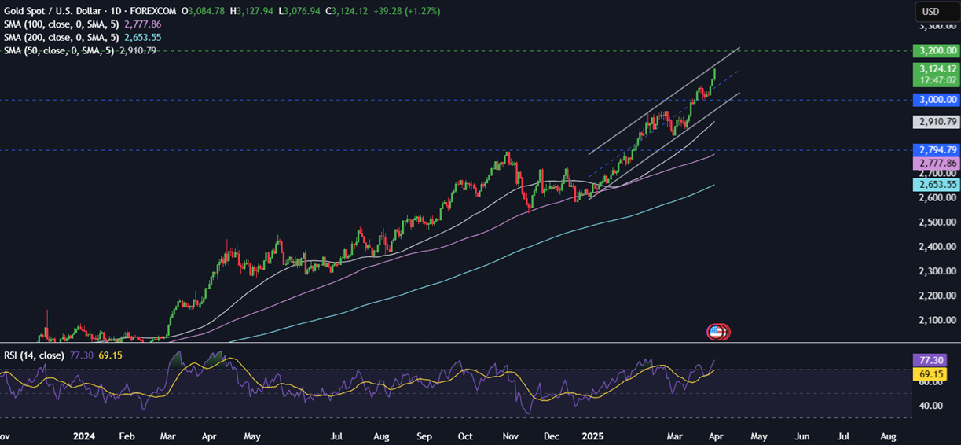The image size is (961, 445).
Task: Click the 2,910.79 SMA 50 axis label
Action: click(935, 122)
